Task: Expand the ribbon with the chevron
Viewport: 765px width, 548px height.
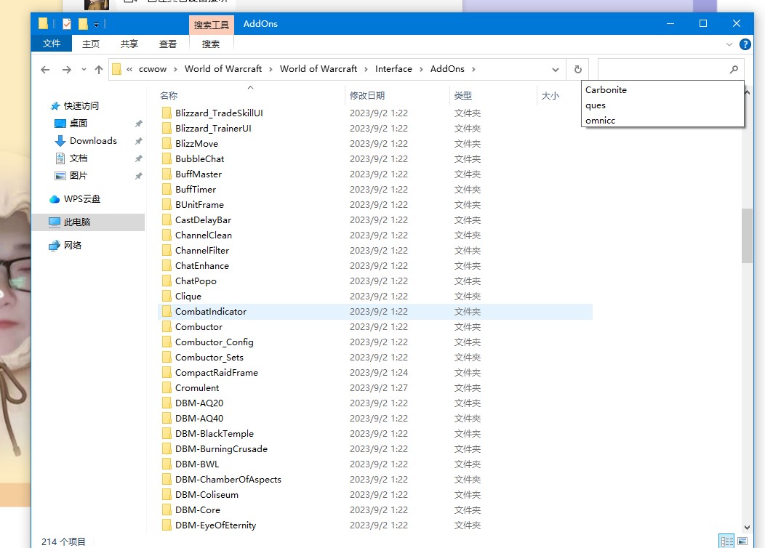Action: pos(729,44)
